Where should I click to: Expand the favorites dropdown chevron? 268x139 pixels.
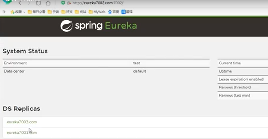[x=24, y=12]
